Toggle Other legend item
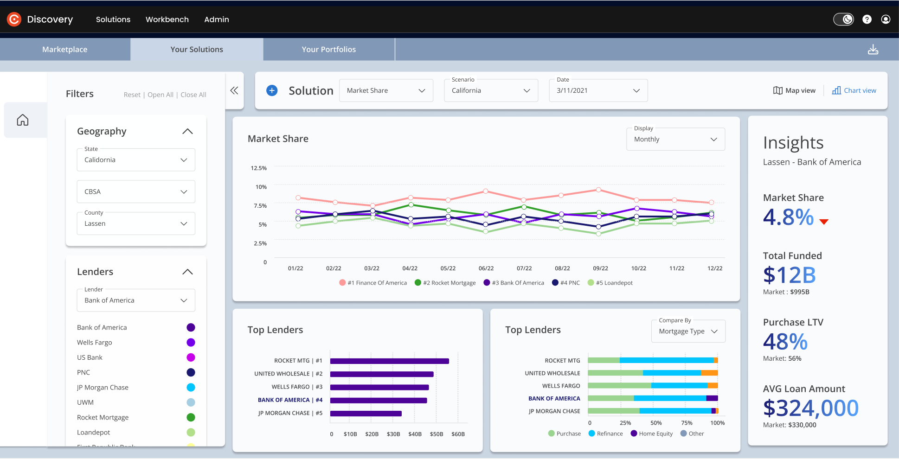Image resolution: width=899 pixels, height=459 pixels. click(692, 433)
